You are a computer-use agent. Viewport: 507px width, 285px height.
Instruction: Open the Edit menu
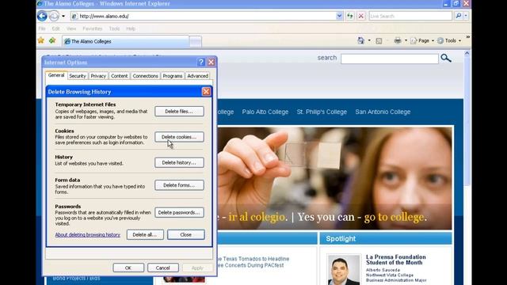[56, 28]
